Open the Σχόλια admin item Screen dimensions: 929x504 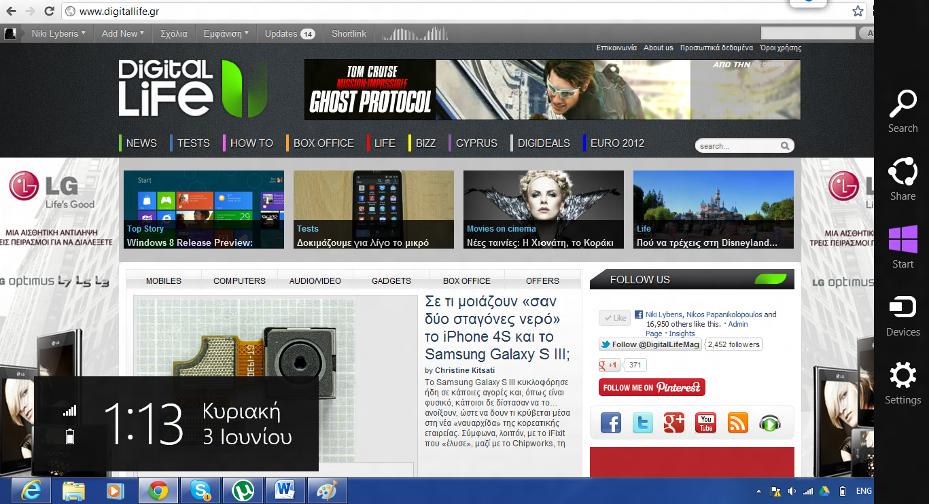174,33
